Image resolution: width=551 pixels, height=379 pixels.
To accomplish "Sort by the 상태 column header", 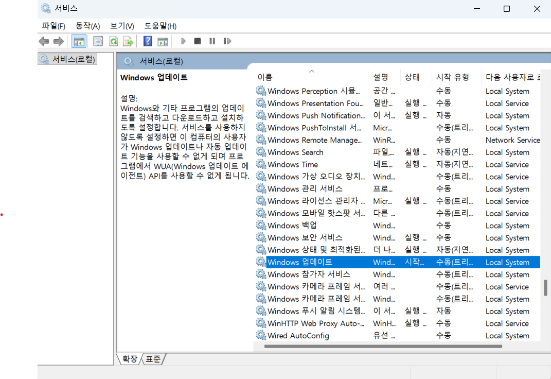I will [416, 77].
